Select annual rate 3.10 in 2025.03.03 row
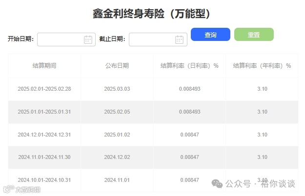The image size is (305, 196). pos(262,89)
